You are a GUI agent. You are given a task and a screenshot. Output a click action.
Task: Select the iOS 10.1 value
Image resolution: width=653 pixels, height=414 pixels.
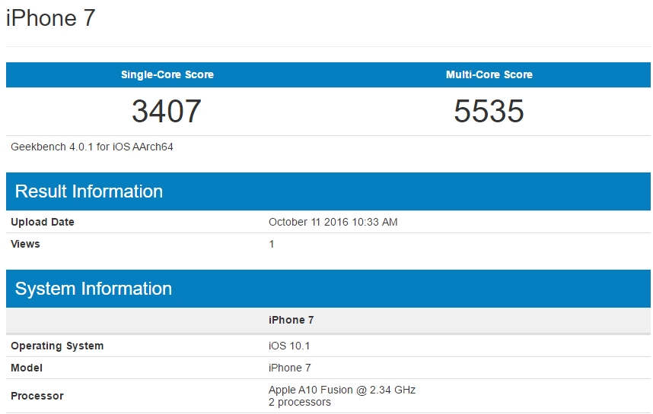coord(289,346)
